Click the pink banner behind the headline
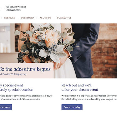The height and width of the screenshot is (117, 117). tap(27, 70)
